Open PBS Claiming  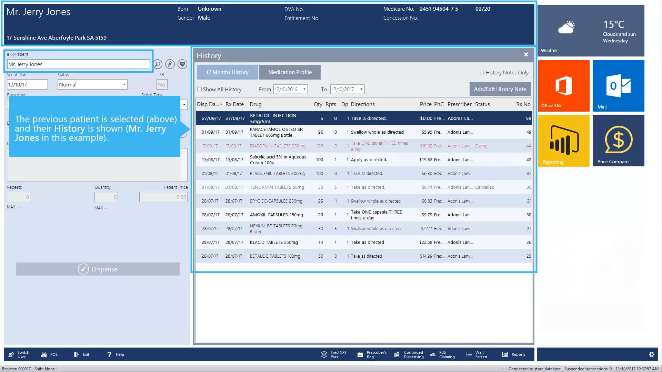(x=443, y=354)
